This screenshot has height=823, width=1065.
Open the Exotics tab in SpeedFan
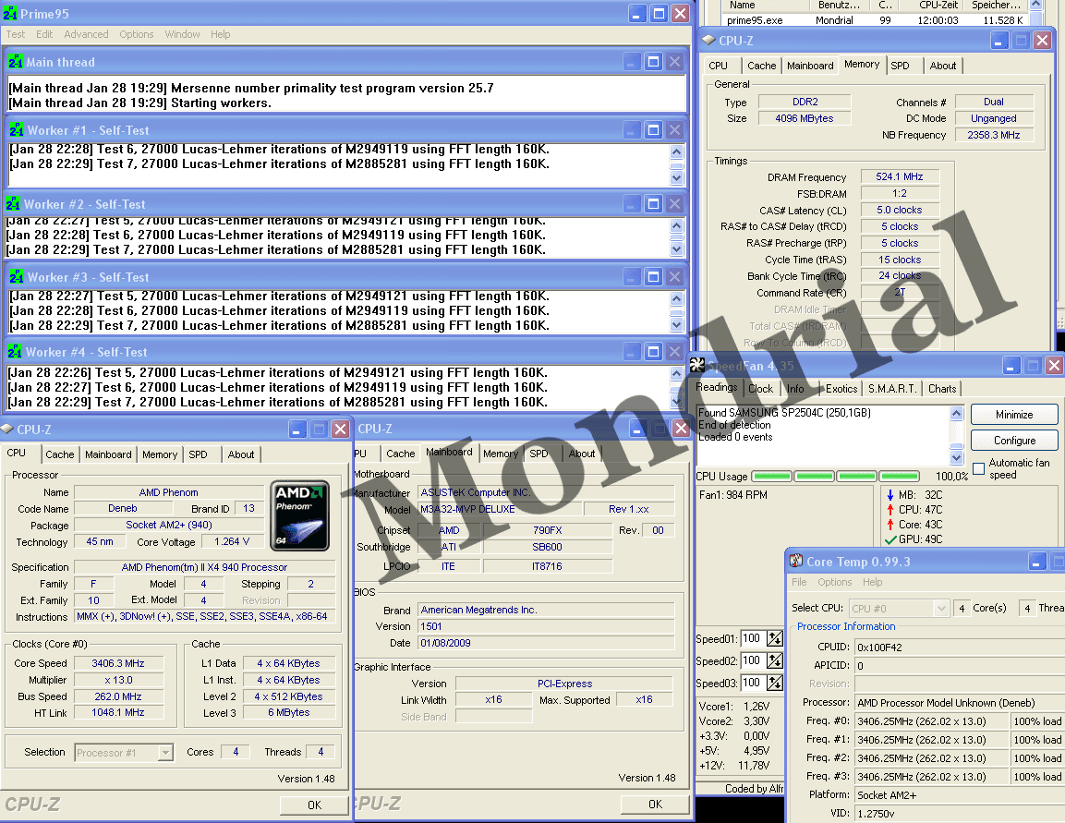click(841, 389)
